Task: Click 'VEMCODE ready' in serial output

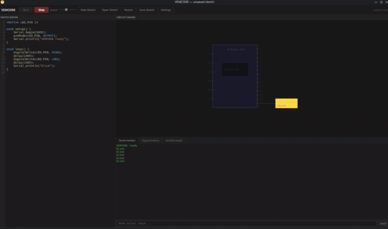Action: (x=127, y=146)
